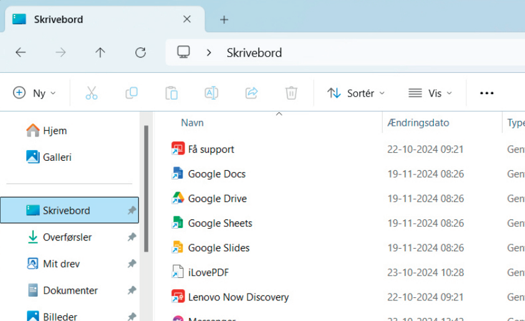Open the three-dot more options menu
Screen dimensions: 525x321
[486, 93]
